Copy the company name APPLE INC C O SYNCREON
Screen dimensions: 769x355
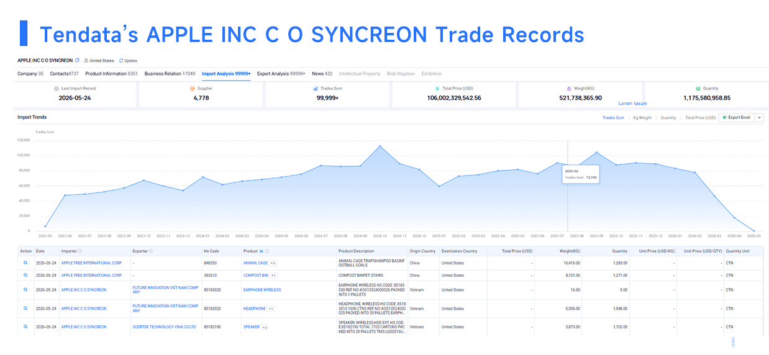point(78,61)
